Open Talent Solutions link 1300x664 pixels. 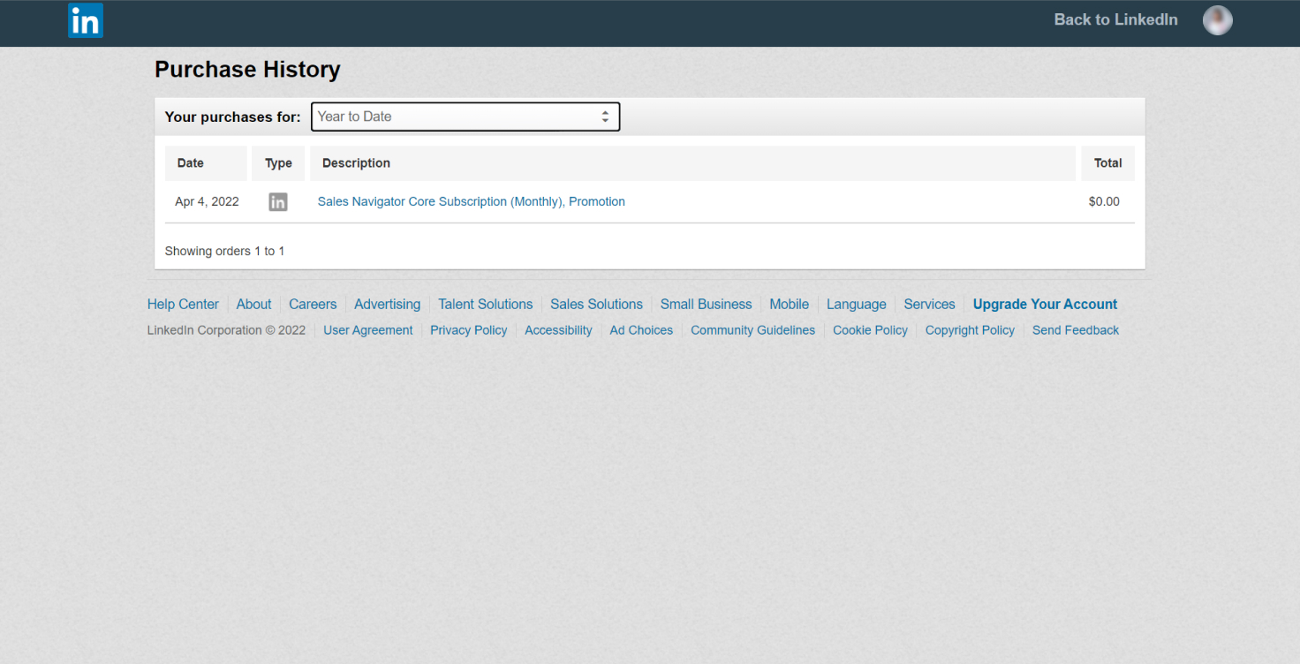[485, 305]
